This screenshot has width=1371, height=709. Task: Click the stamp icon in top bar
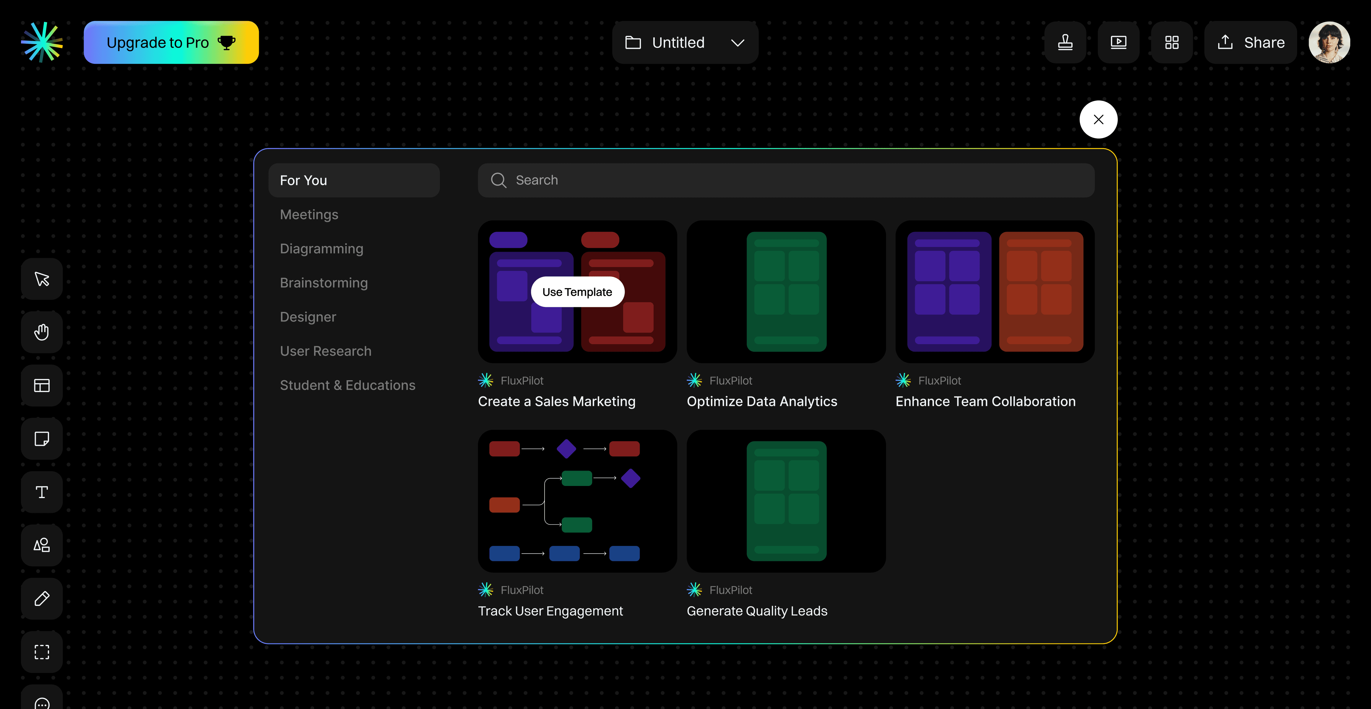[1065, 43]
